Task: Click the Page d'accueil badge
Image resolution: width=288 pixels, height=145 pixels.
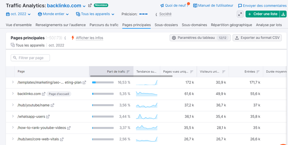Action: click(59, 94)
